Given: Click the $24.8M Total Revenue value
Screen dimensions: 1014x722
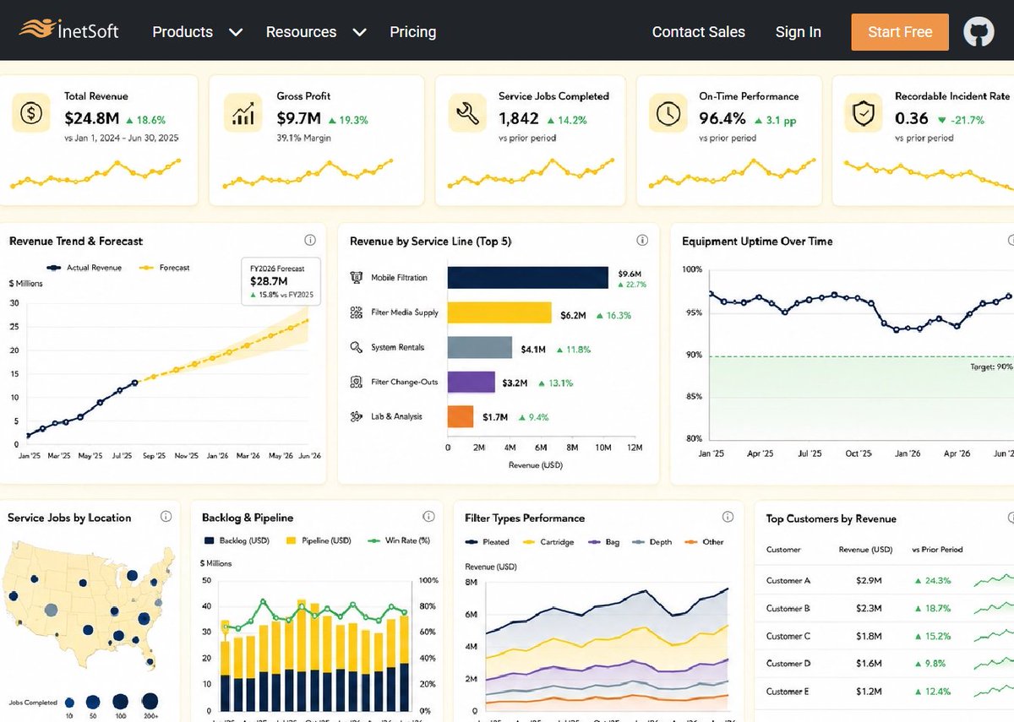Looking at the screenshot, I should 92,119.
